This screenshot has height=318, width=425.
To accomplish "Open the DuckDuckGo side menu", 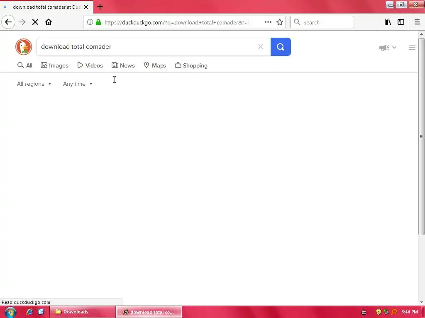I will click(412, 47).
